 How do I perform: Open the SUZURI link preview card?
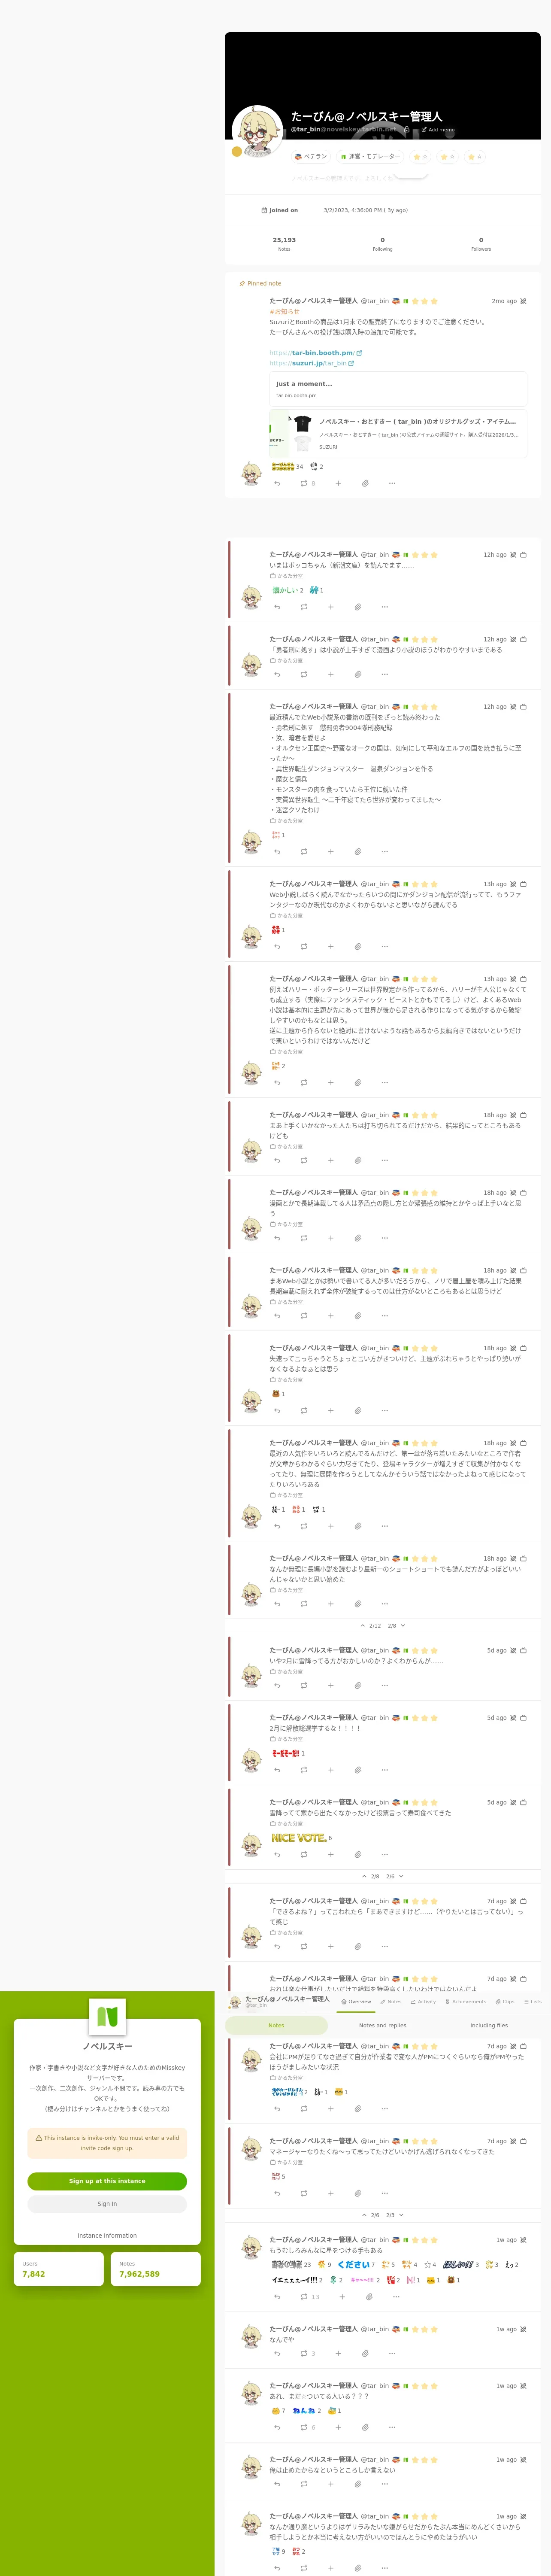coord(398,434)
